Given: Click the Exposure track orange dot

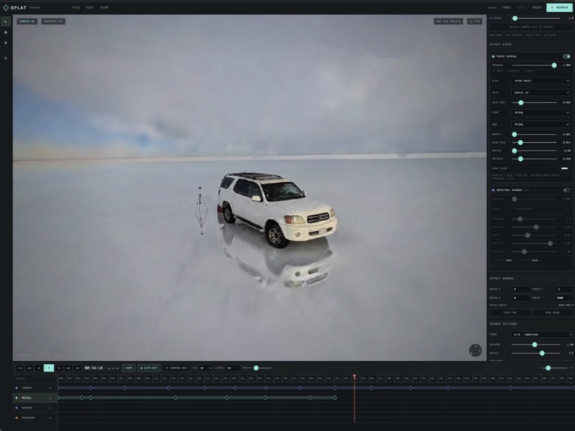Looking at the screenshot, I should [17, 417].
